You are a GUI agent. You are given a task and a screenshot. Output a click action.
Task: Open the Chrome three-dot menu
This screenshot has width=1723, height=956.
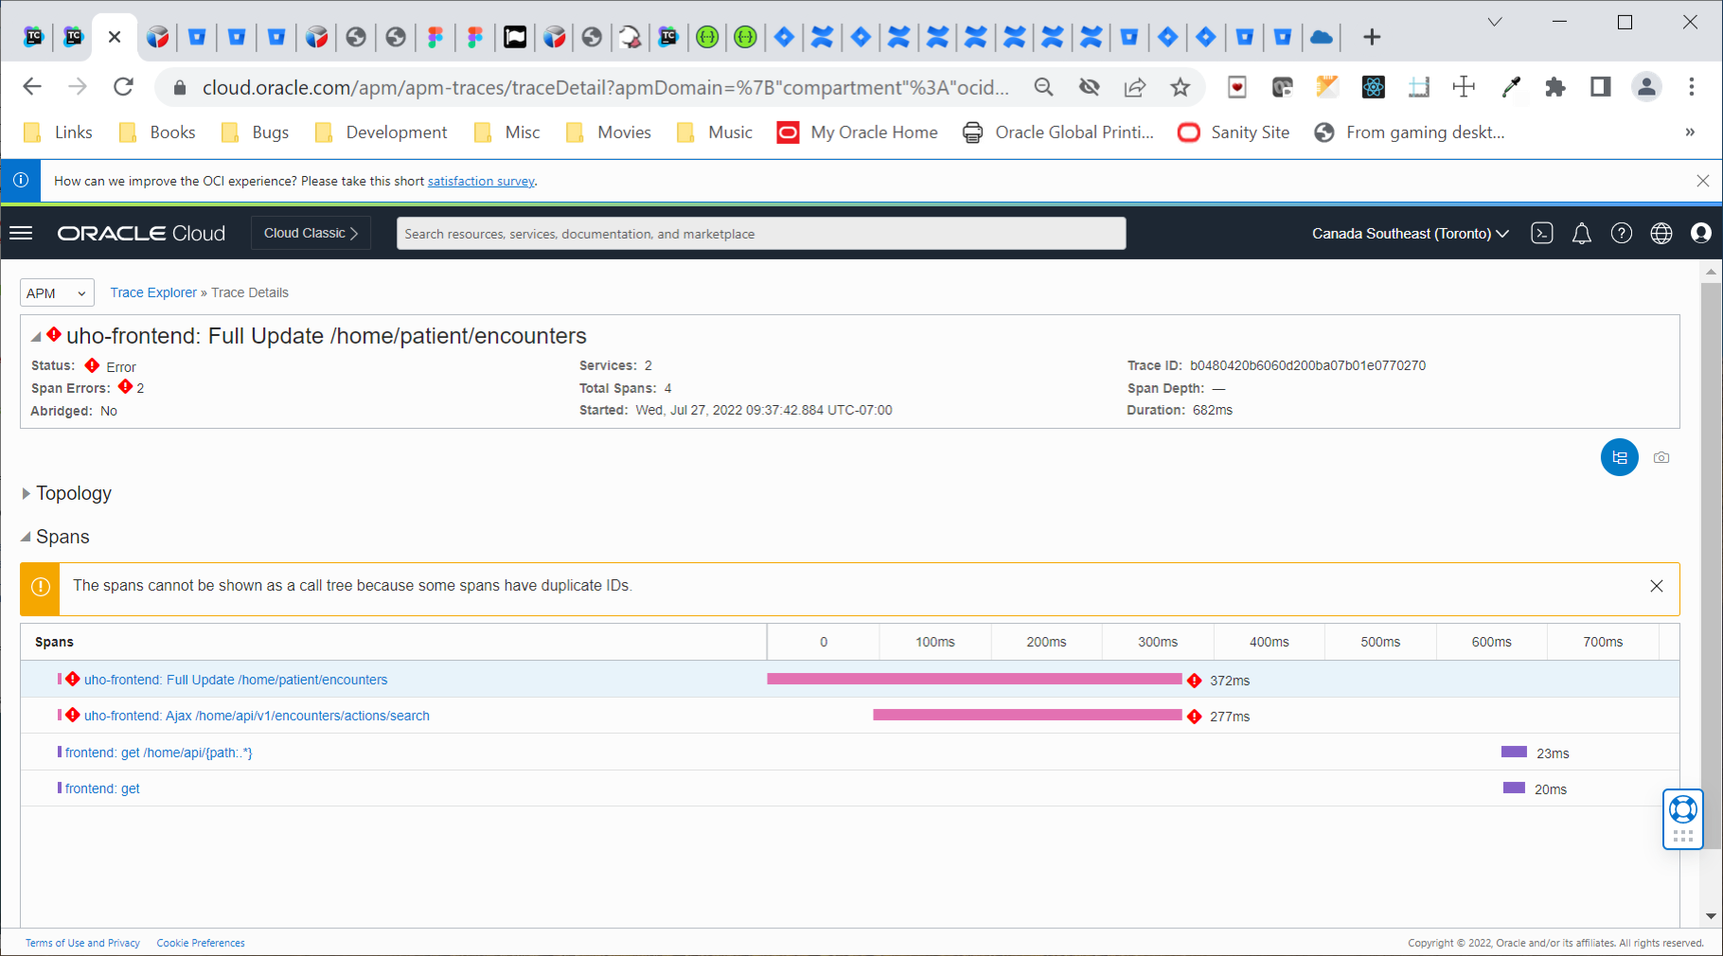click(x=1692, y=87)
